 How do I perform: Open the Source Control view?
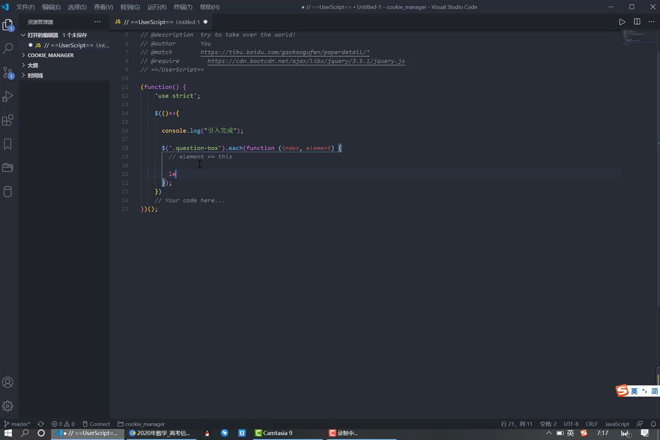[8, 73]
